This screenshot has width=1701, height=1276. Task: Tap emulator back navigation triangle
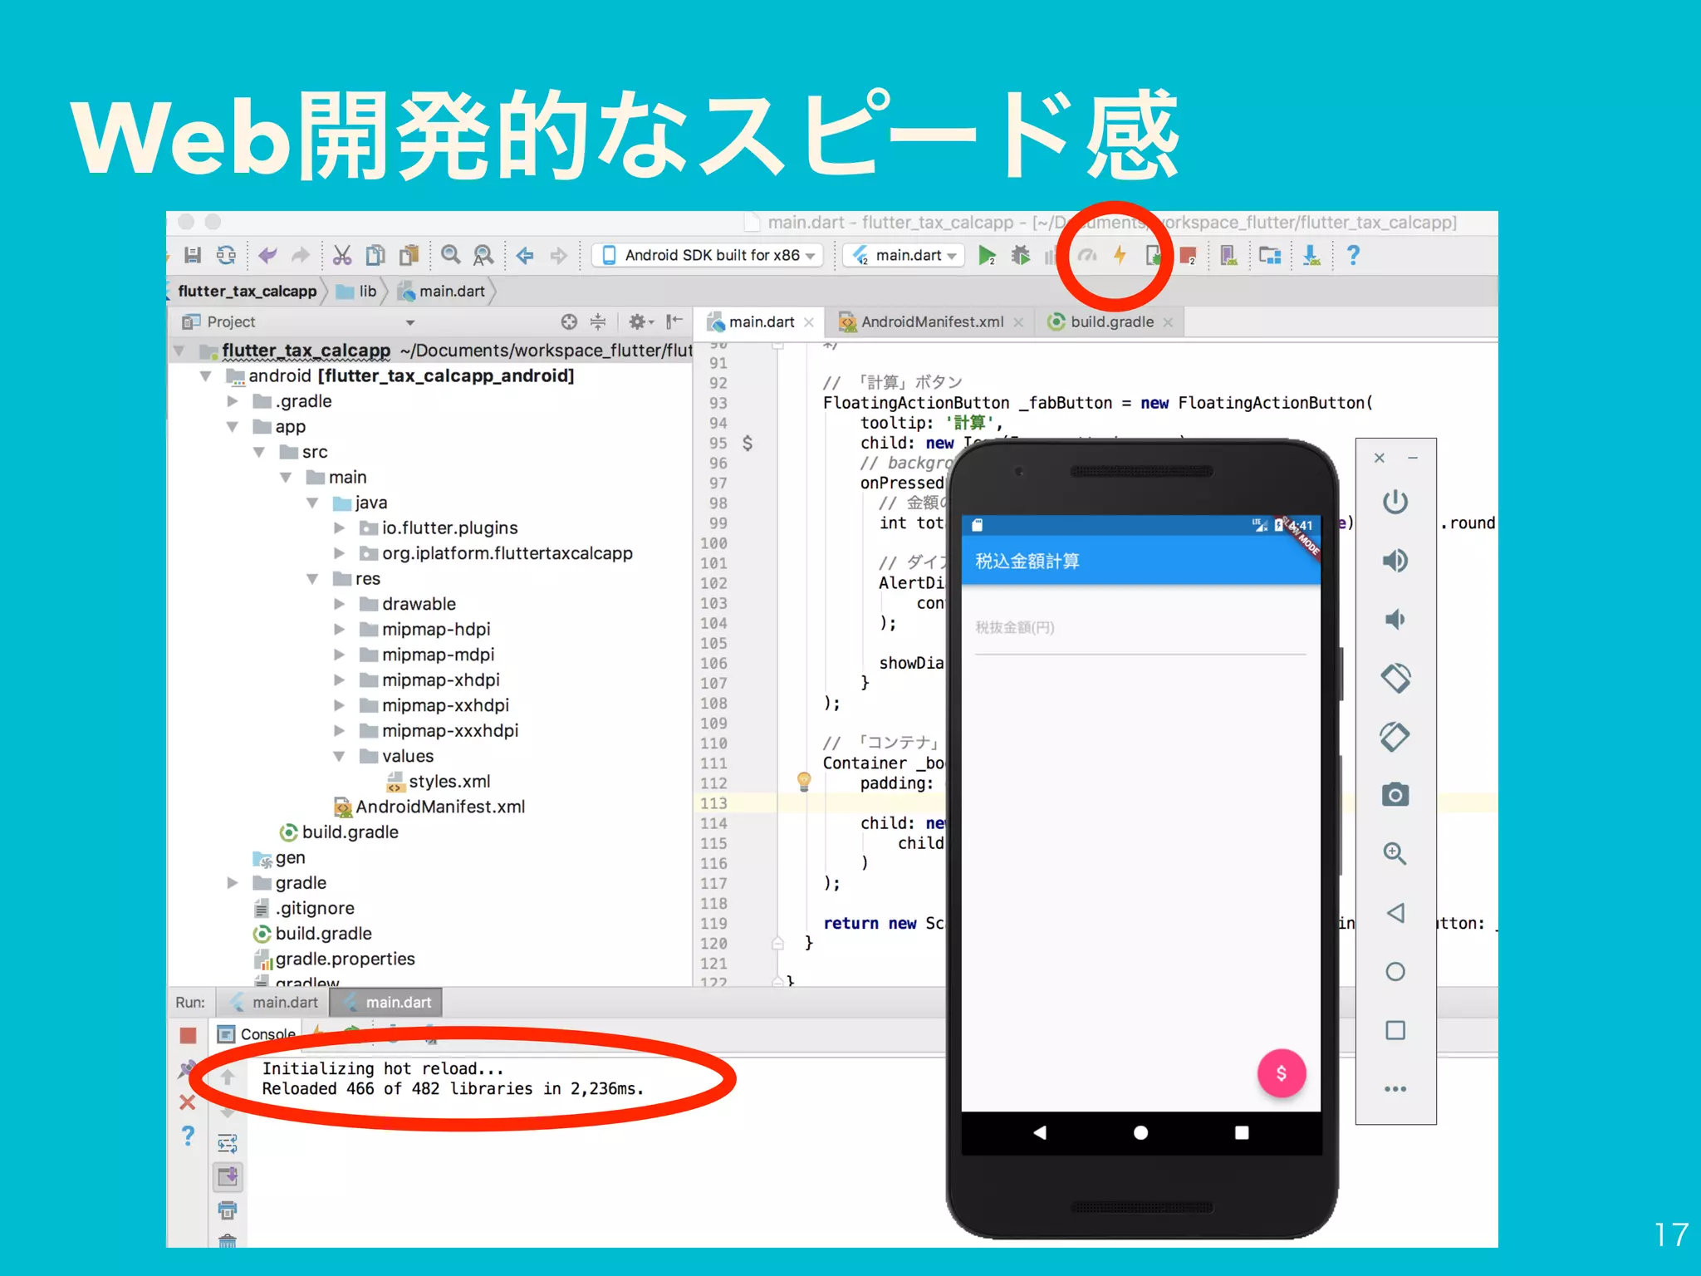tap(1039, 1132)
